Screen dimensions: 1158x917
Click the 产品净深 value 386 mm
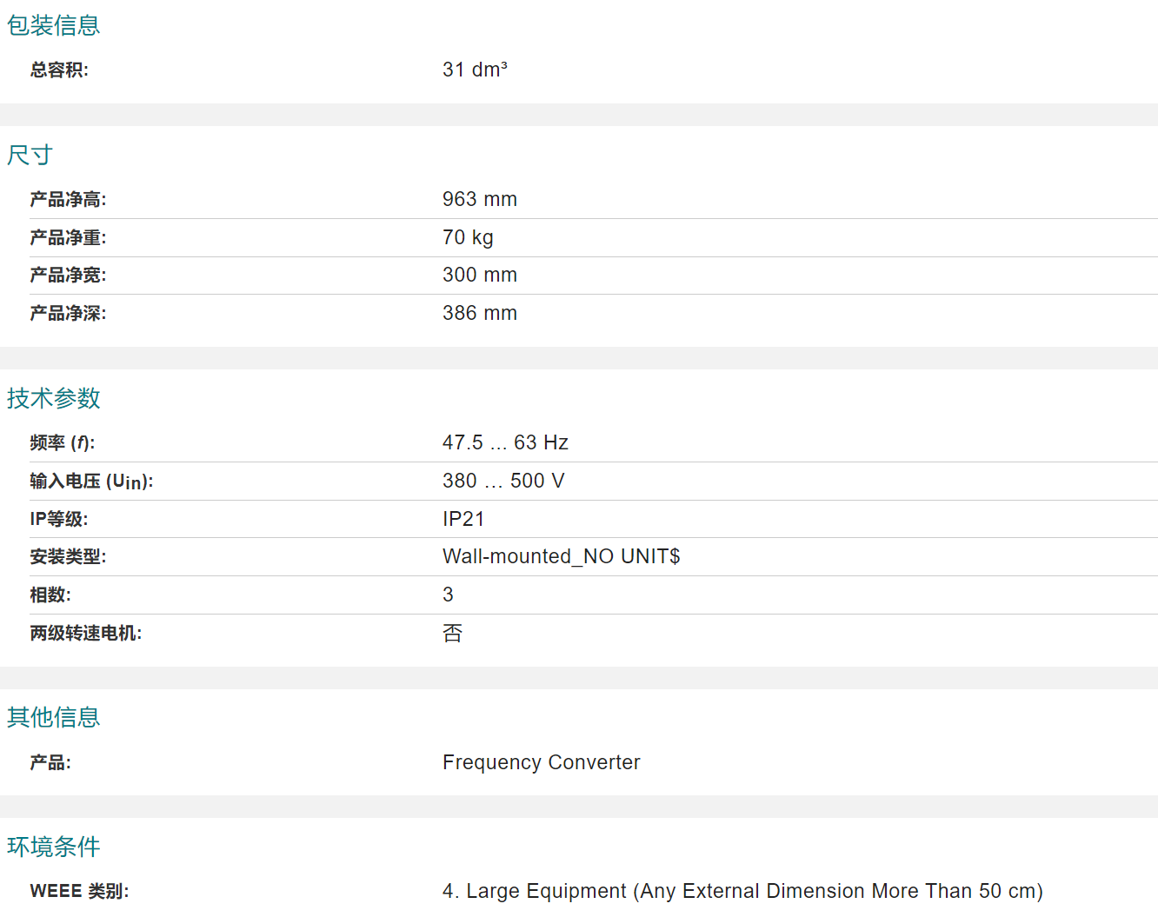[x=480, y=313]
